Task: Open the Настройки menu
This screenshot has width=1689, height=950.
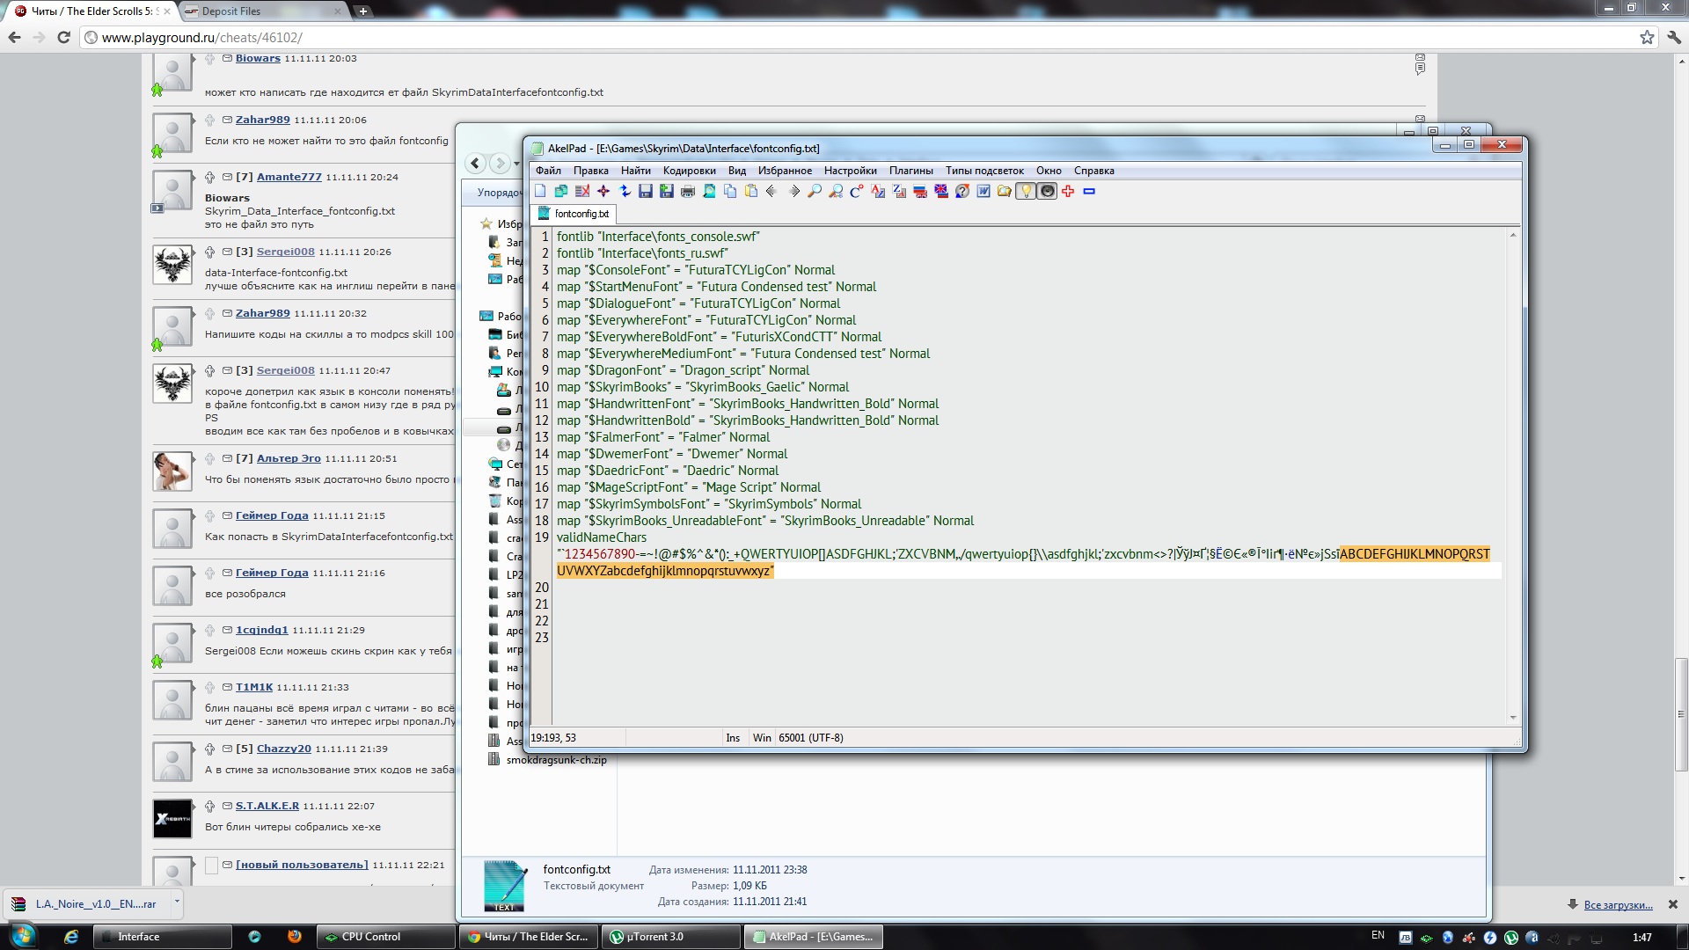Action: [x=850, y=171]
